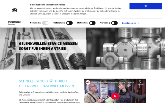Viewport: 165px width, 103px height.
Task: Toggle the Statistiken cookie switch
Action: (92, 23)
